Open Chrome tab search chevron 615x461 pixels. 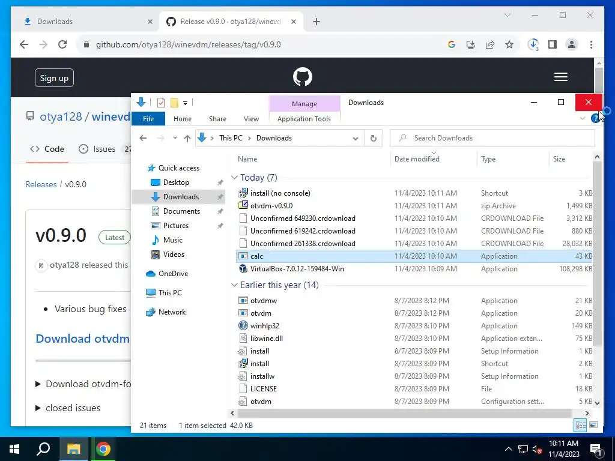tap(507, 15)
